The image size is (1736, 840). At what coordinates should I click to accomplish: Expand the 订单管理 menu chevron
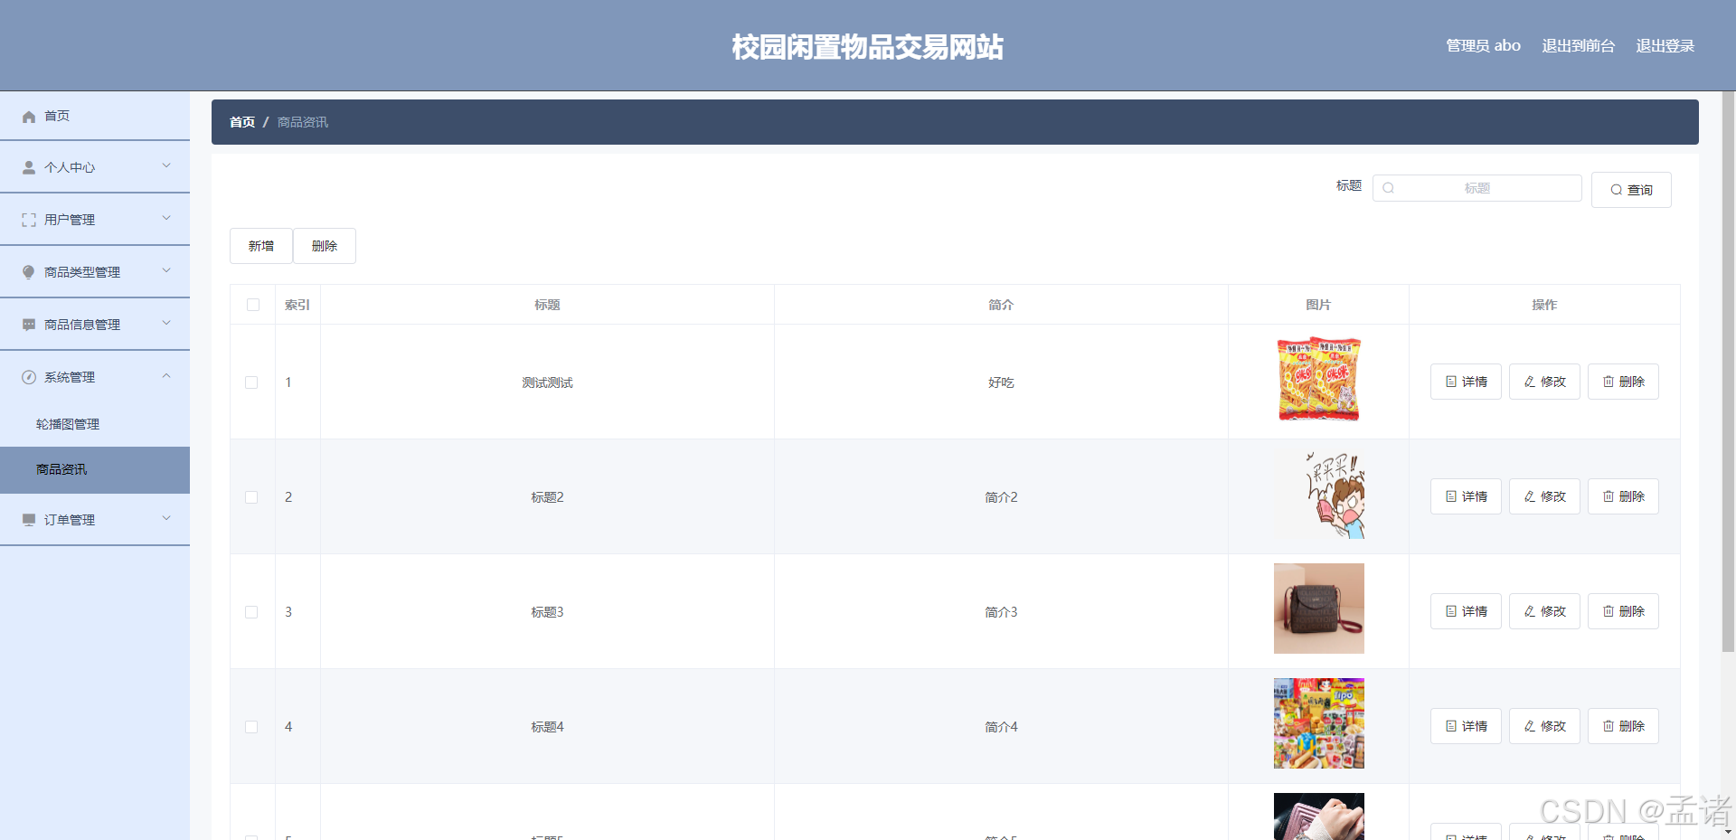166,518
